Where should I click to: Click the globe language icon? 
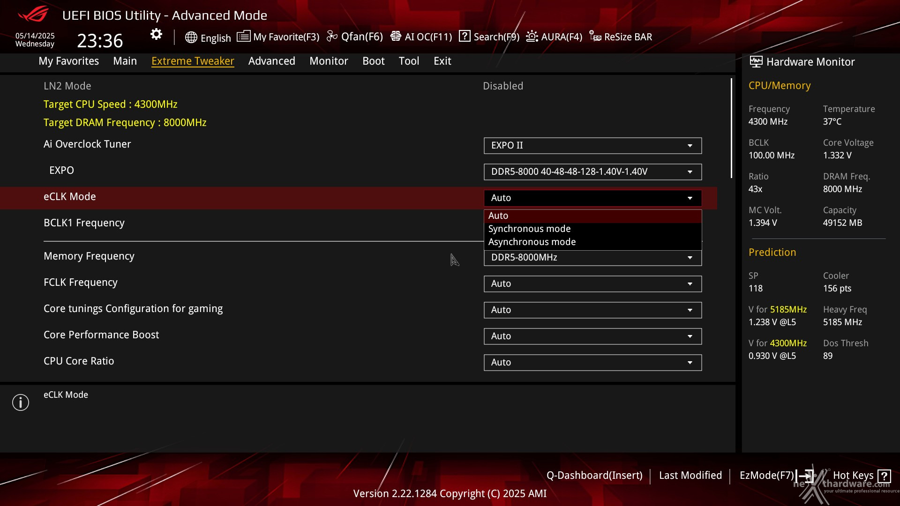[191, 37]
